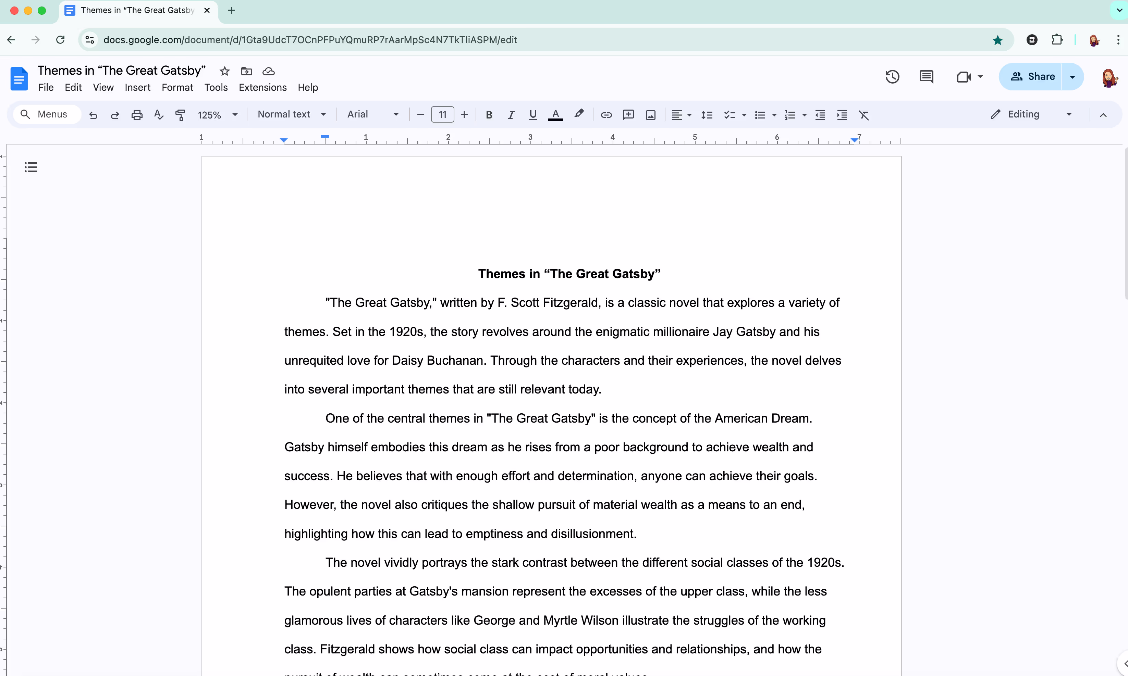Toggle italic formatting

point(511,115)
